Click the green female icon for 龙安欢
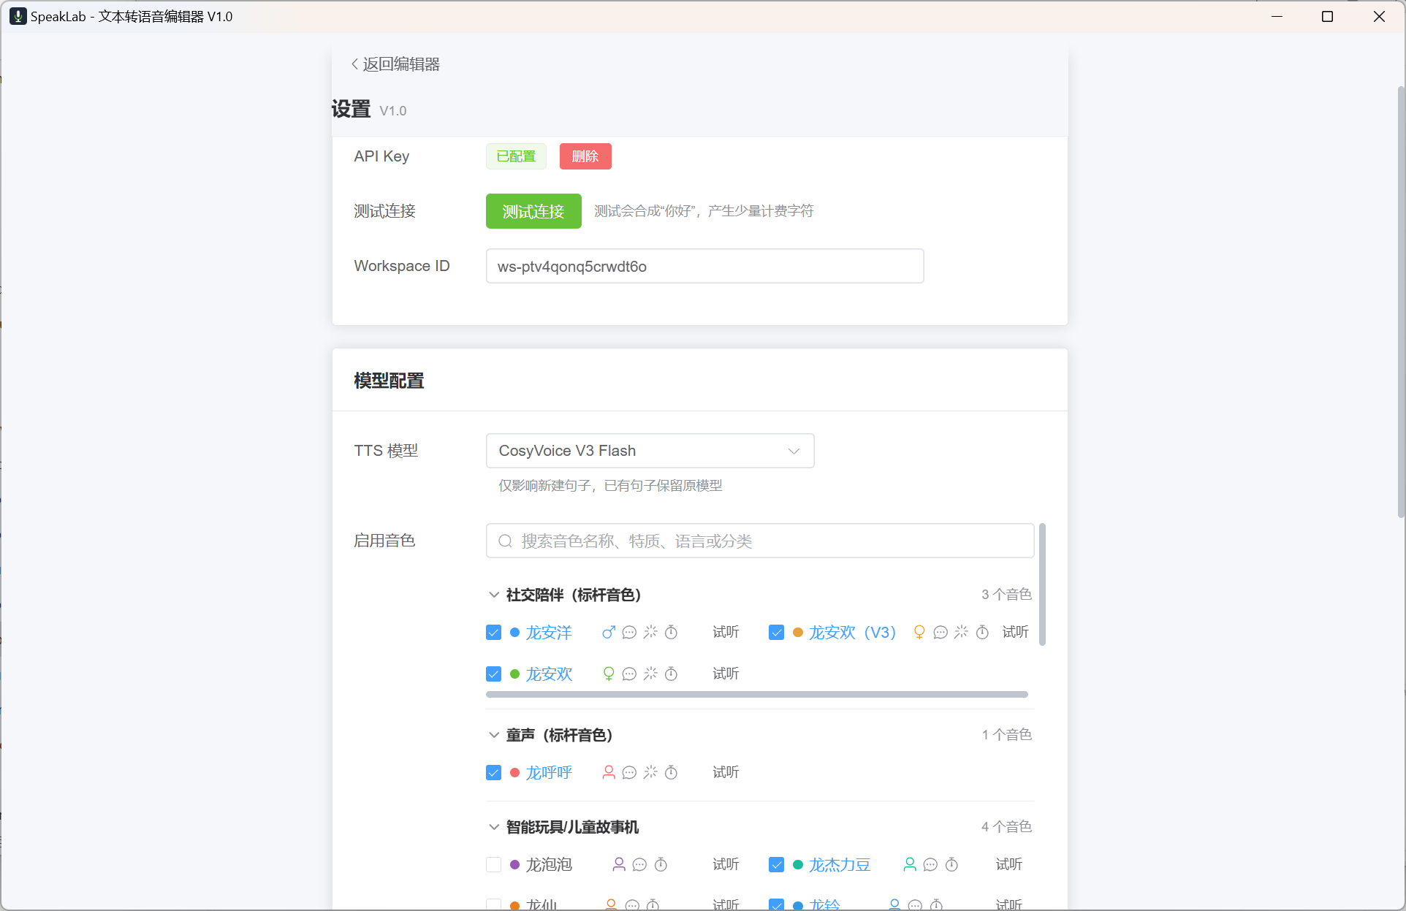Viewport: 1406px width, 911px height. pyautogui.click(x=608, y=674)
